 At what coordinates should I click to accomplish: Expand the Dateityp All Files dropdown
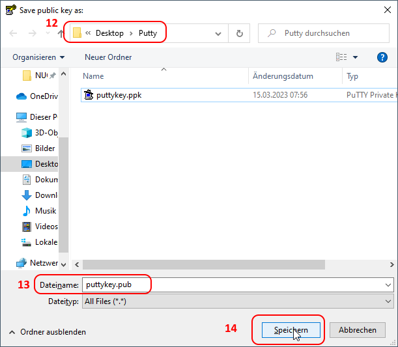tap(388, 301)
